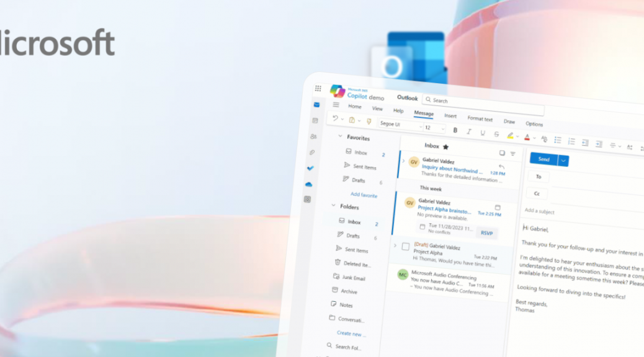This screenshot has height=357, width=644.
Task: Toggle Bold formatting
Action: tap(455, 130)
